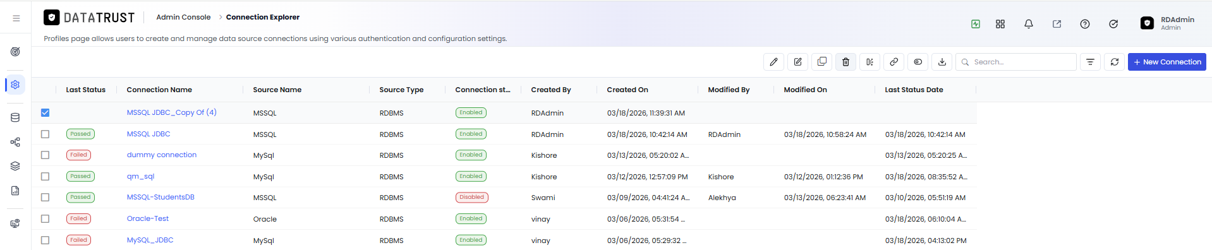Delete the selected connection with trash icon
The image size is (1212, 250).
point(845,62)
